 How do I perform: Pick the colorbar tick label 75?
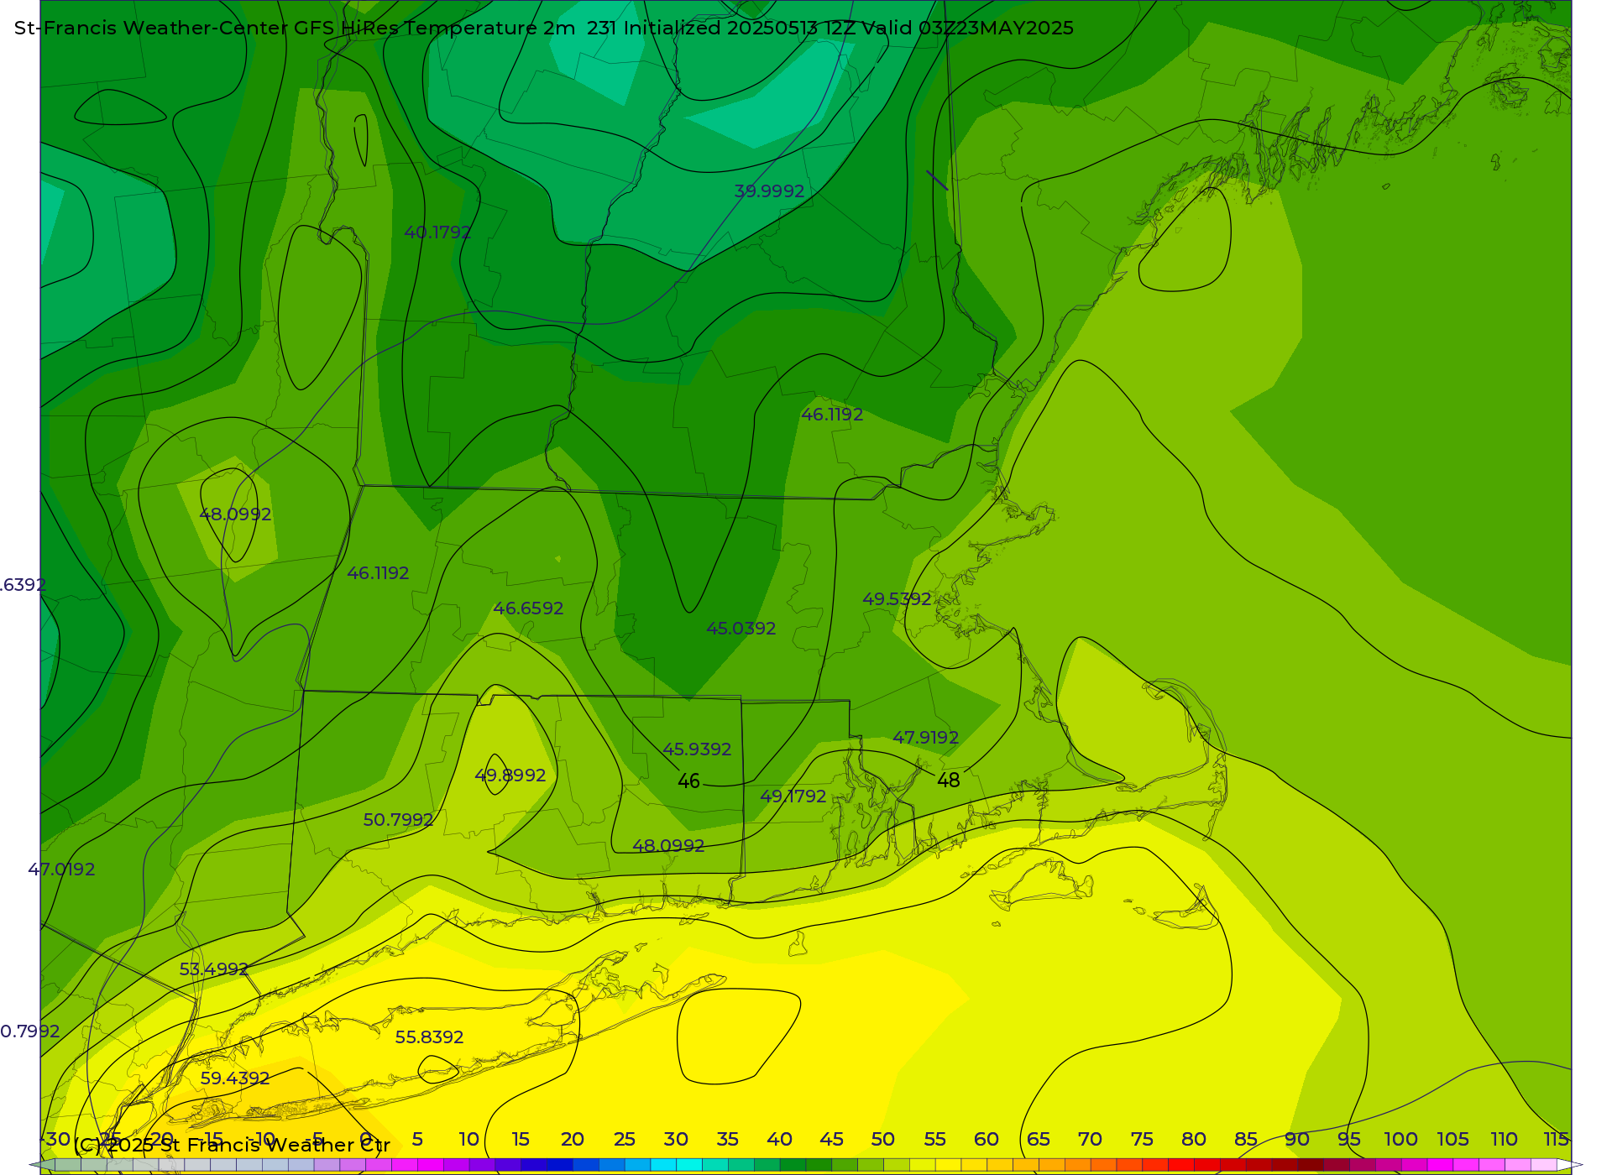[x=1142, y=1140]
